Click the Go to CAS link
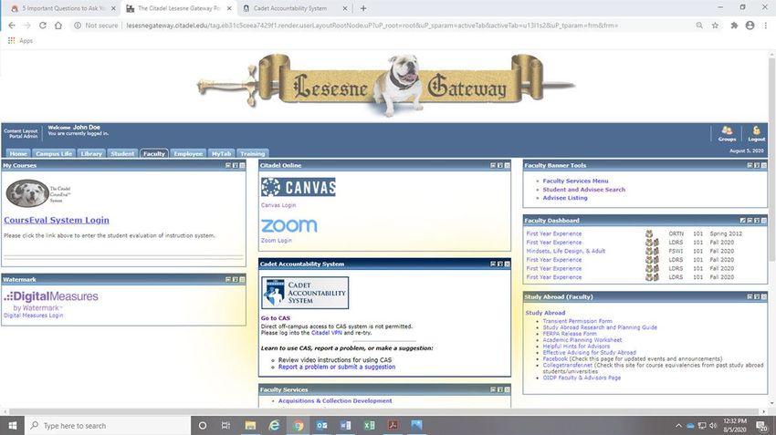The height and width of the screenshot is (435, 776). (x=276, y=318)
